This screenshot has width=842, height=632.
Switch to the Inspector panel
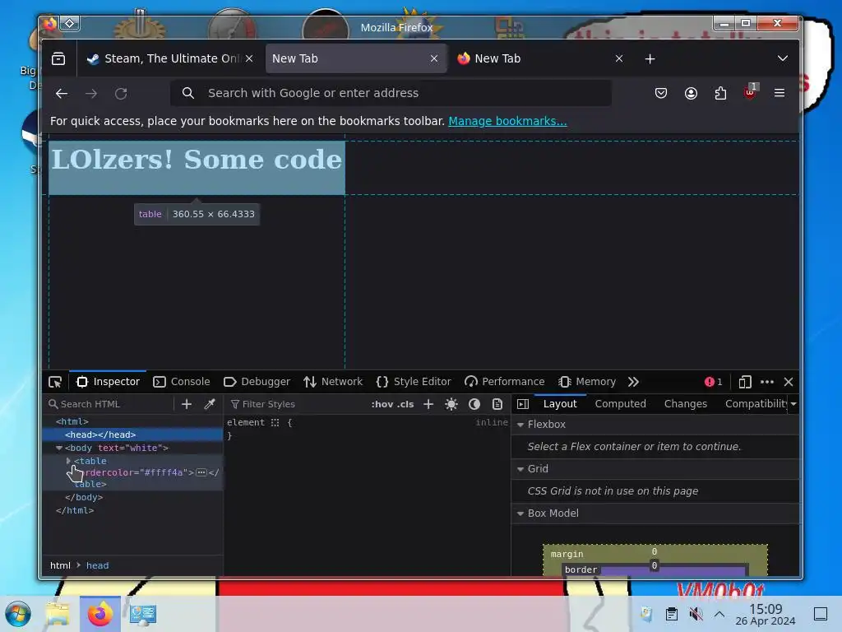point(109,382)
